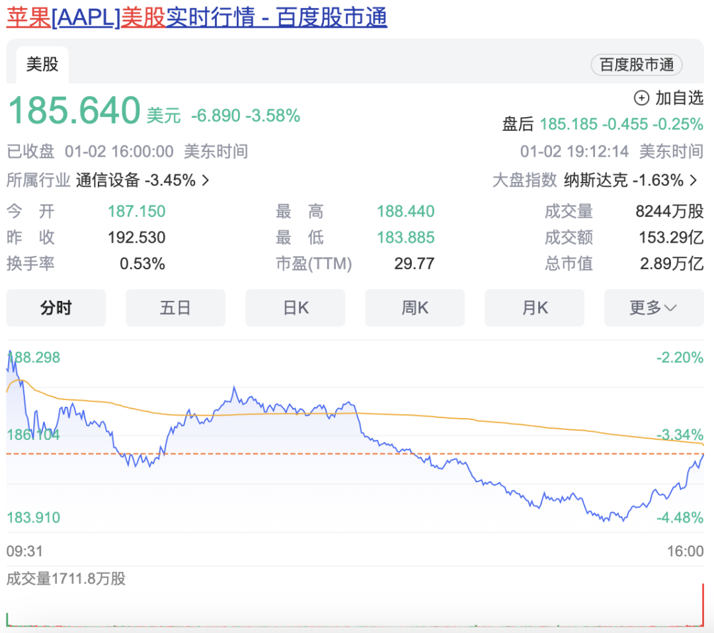Select the 美股 tab
This screenshot has width=714, height=633.
42,64
